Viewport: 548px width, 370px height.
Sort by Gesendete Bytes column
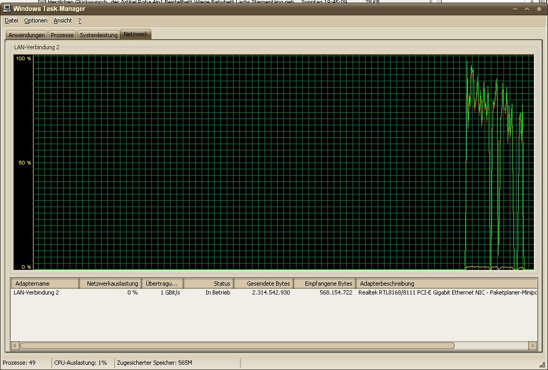pyautogui.click(x=264, y=284)
